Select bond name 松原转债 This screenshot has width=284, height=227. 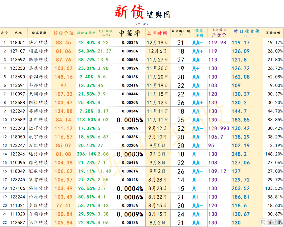(x=38, y=197)
